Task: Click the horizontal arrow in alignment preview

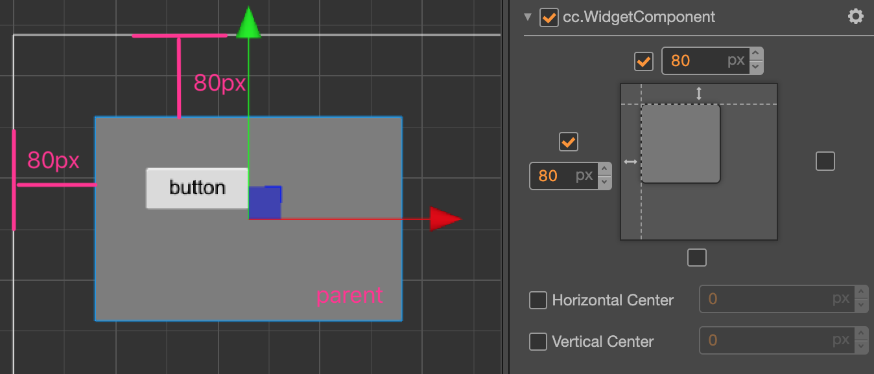Action: tap(630, 162)
